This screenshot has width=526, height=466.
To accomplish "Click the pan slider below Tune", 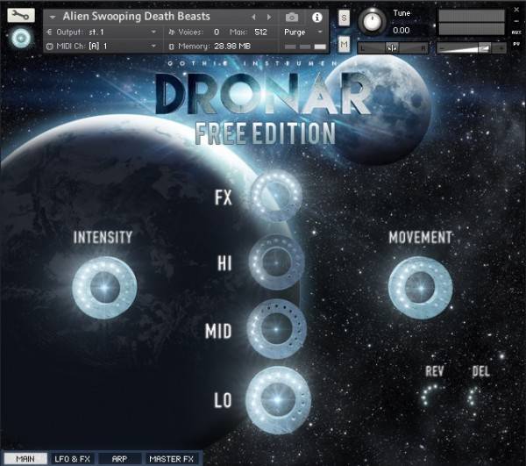I will point(393,47).
